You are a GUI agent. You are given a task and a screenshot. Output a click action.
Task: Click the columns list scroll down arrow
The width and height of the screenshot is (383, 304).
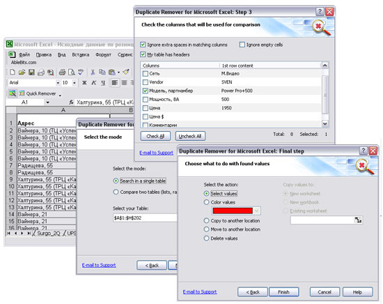tap(325, 123)
